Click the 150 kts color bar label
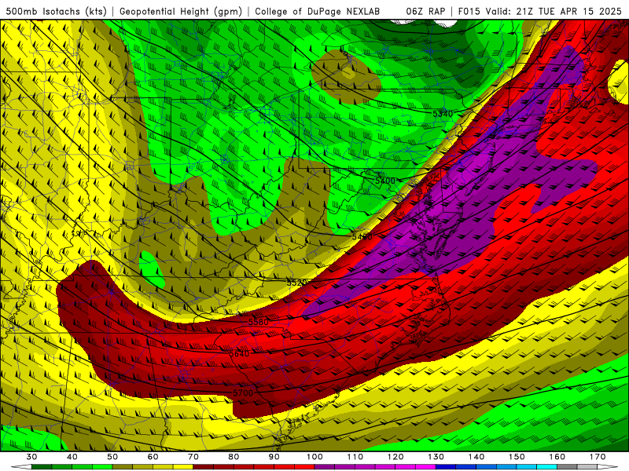This screenshot has height=471, width=629. click(517, 457)
